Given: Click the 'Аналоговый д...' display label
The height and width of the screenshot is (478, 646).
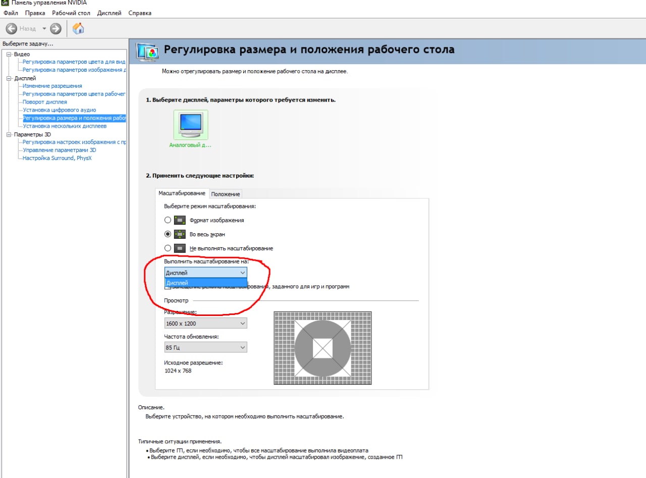Looking at the screenshot, I should click(x=190, y=145).
